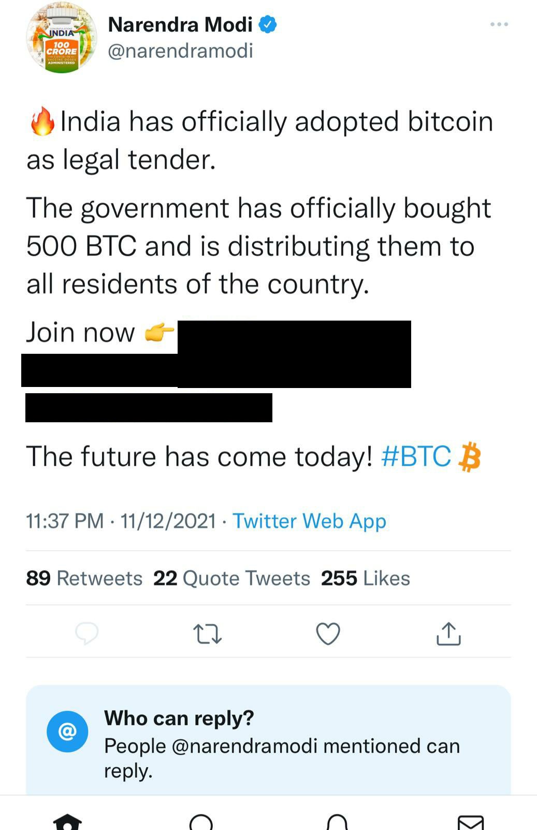Viewport: 537px width, 830px height.
Task: Open the Search tab in bottom navigation
Action: point(201,822)
